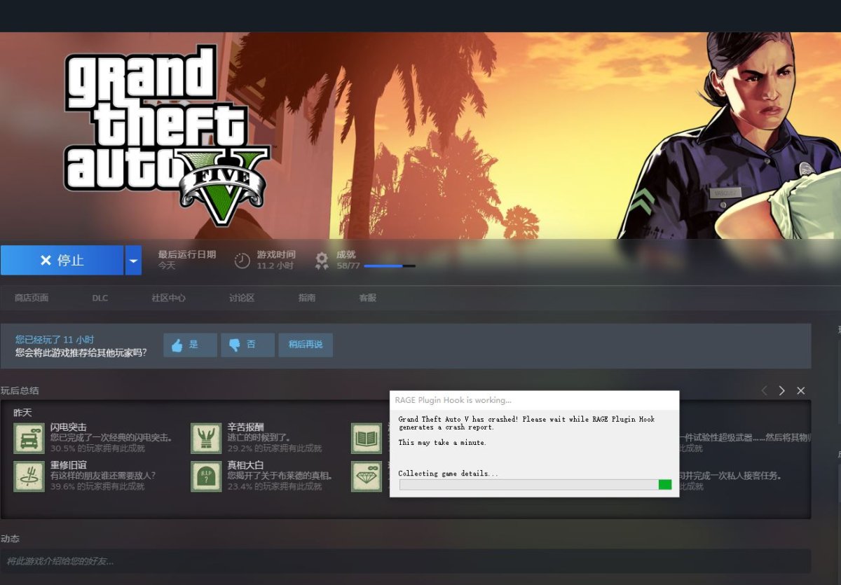Click the 重修旧谊 achievement title
This screenshot has height=585, width=841.
coord(69,465)
